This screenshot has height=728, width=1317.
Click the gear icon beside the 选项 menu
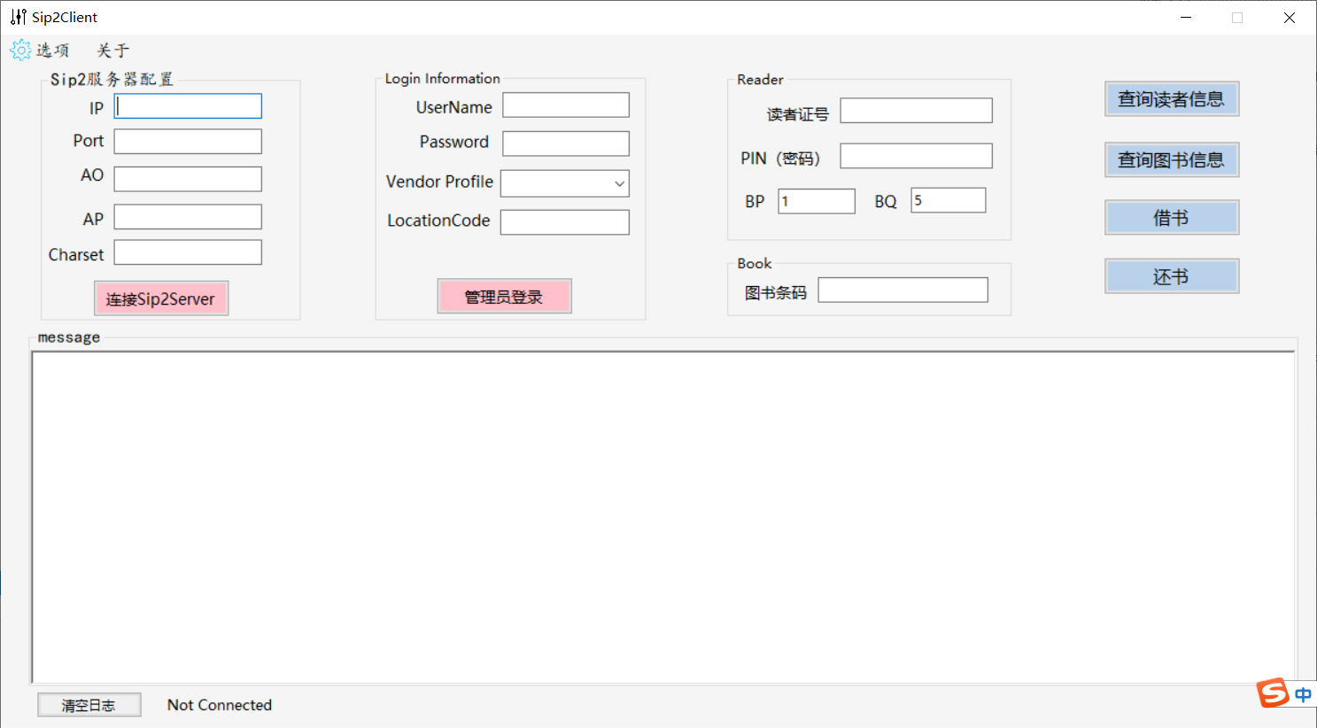pyautogui.click(x=20, y=50)
